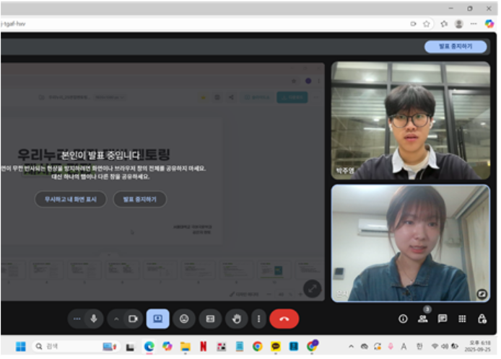
Task: Select 박주영's video tile
Action: tap(411, 120)
